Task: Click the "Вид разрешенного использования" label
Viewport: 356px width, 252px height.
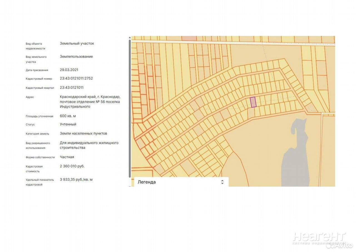Action: [38, 146]
